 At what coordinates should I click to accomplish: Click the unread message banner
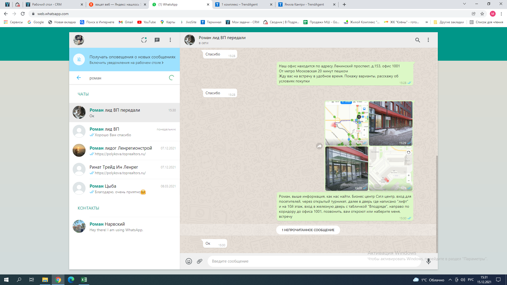pyautogui.click(x=308, y=230)
